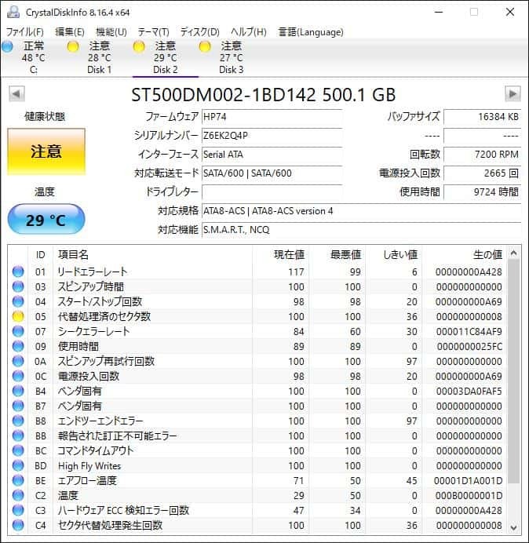Click yellow status icon for Disk 2
The image size is (529, 543).
point(139,46)
